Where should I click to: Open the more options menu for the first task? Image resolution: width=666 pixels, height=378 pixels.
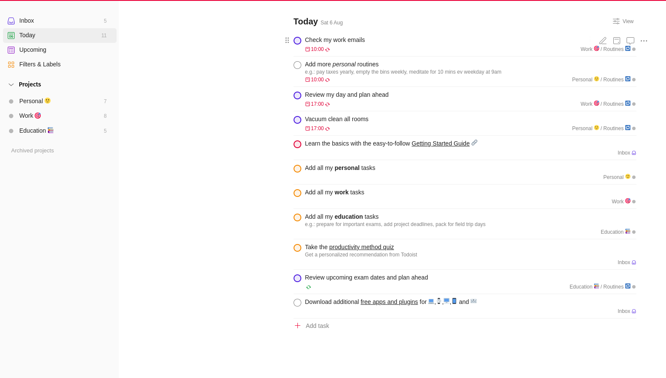tap(644, 41)
